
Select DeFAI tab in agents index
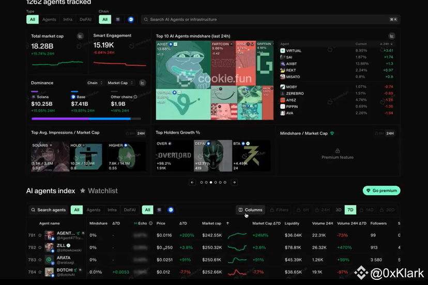pos(130,210)
